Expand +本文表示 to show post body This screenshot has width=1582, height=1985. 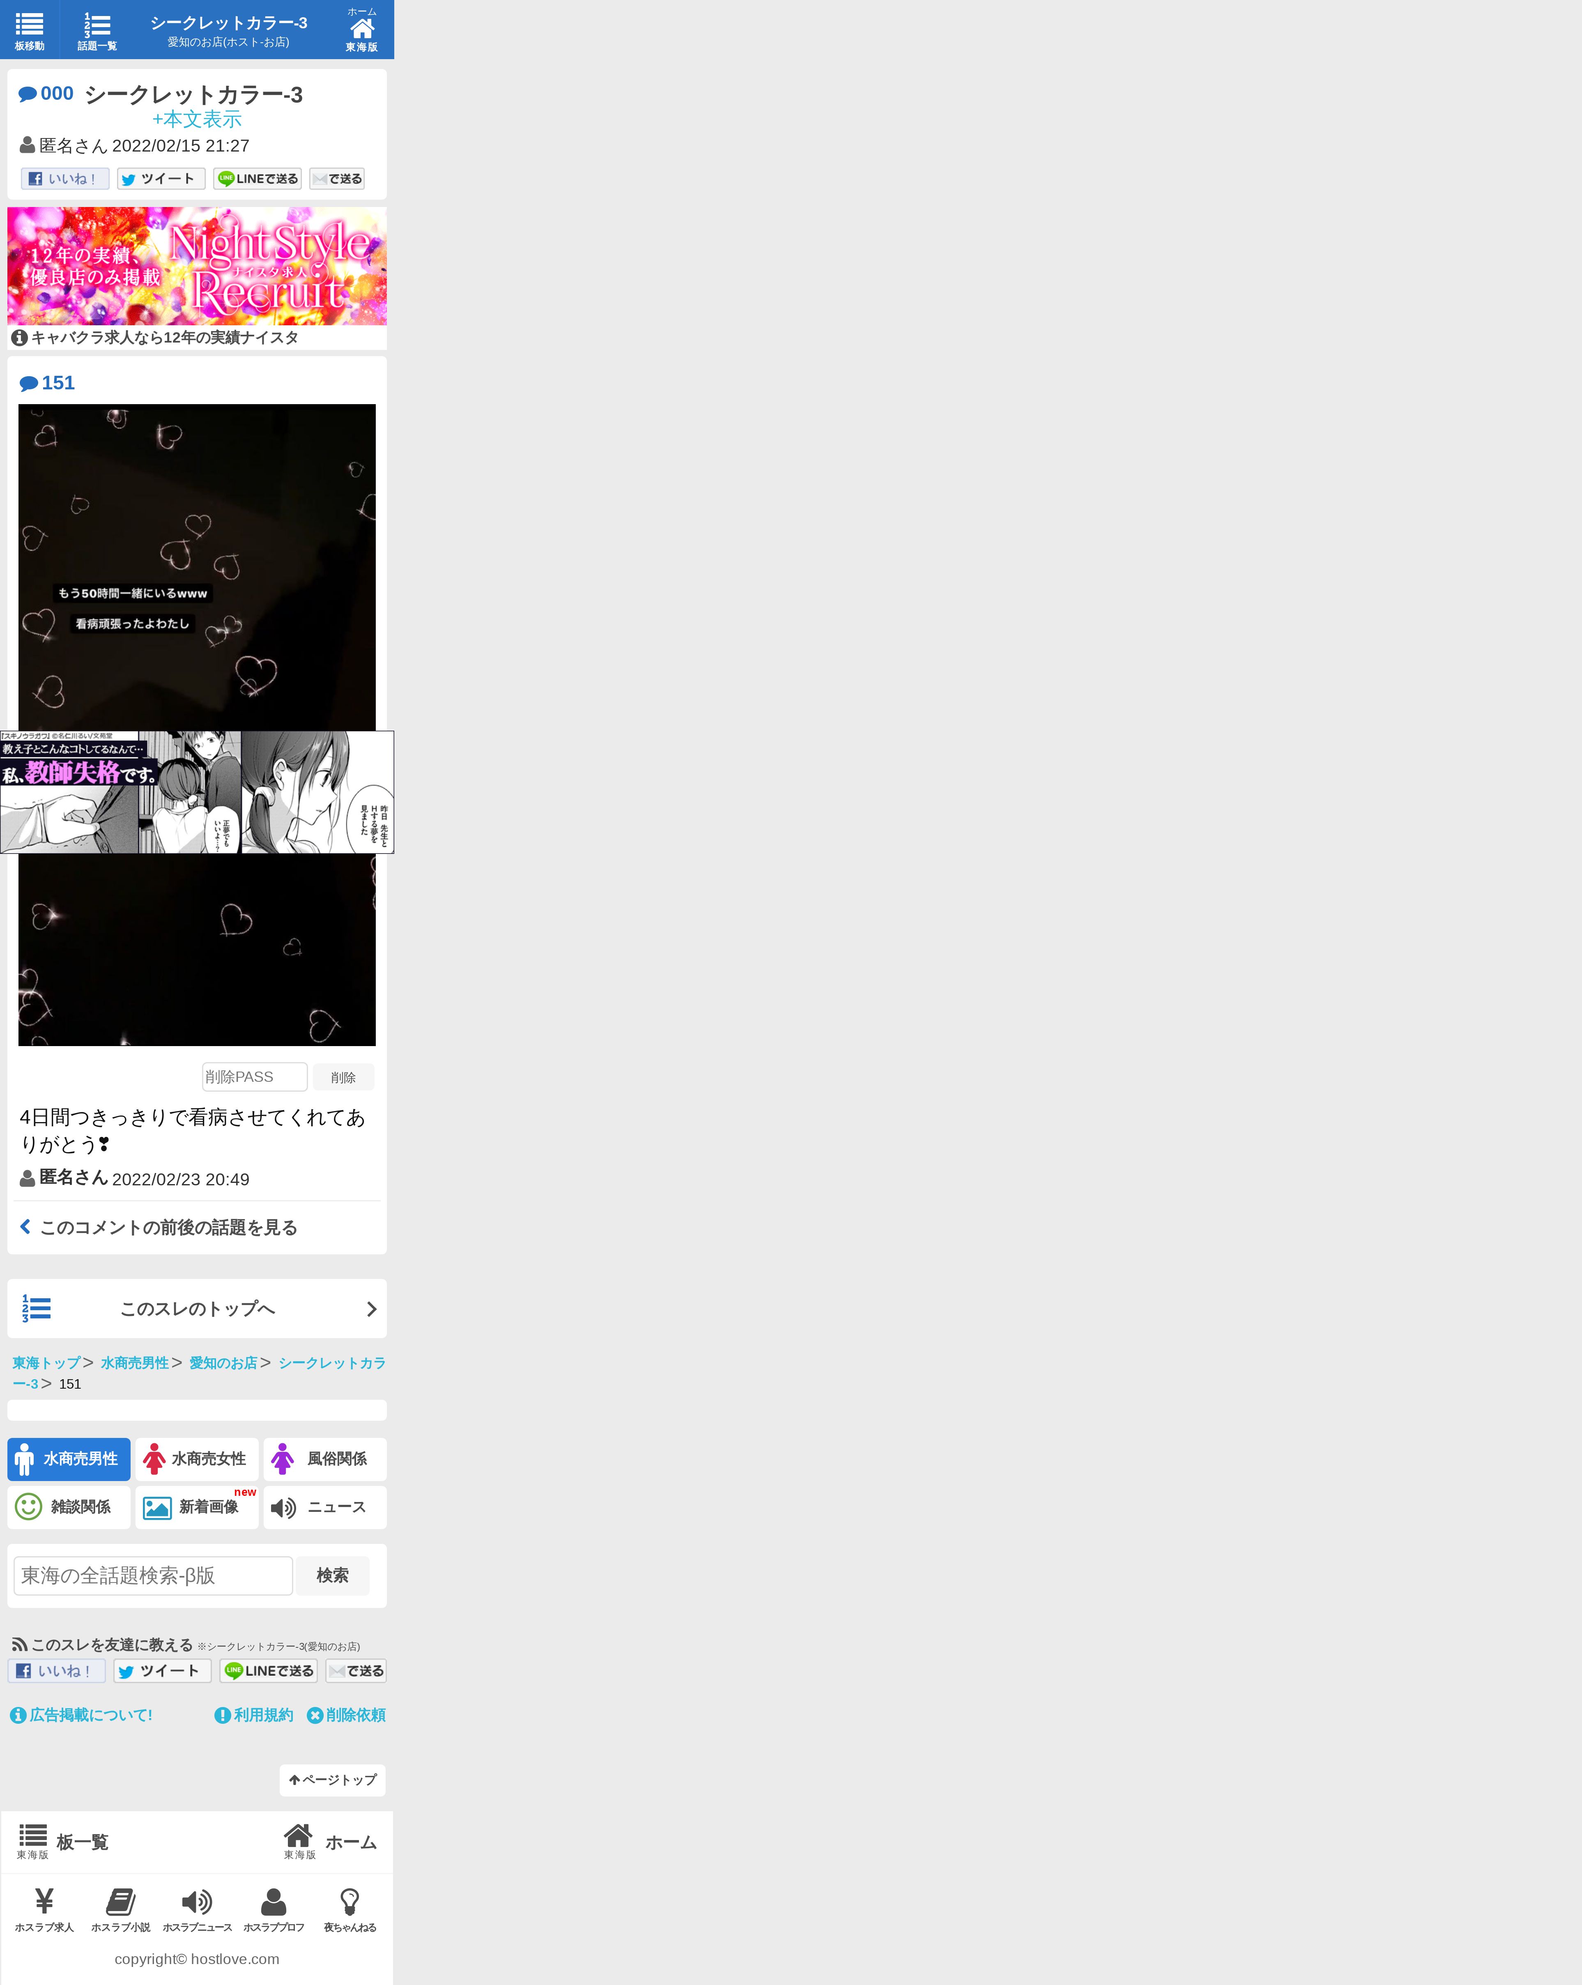pyautogui.click(x=197, y=120)
